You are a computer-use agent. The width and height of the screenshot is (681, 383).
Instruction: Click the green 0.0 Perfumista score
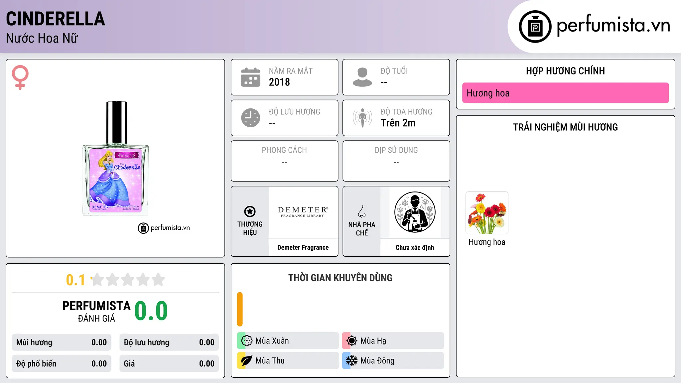tap(151, 311)
